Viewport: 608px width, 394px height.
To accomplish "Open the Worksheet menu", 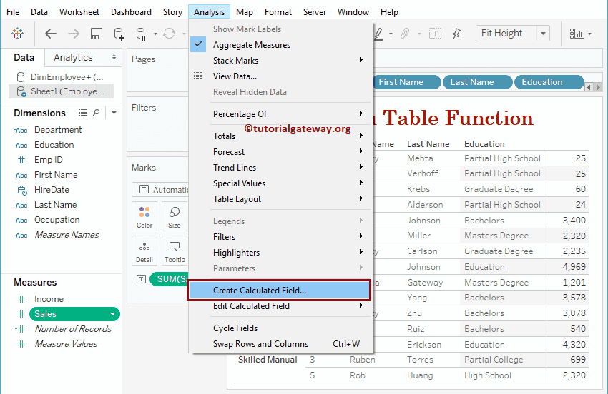I will click(79, 12).
